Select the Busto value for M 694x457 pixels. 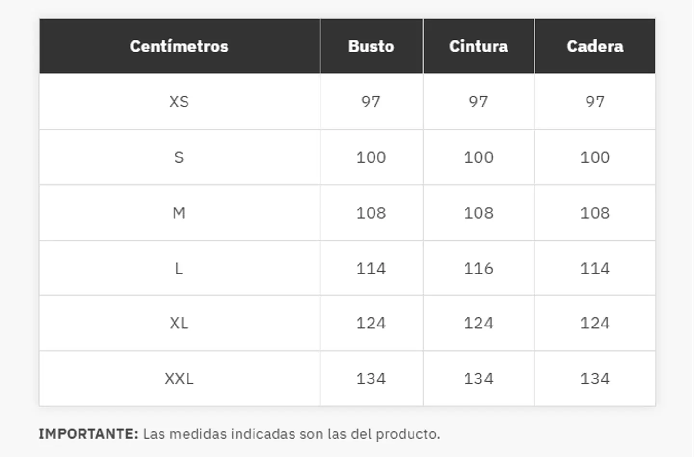[371, 213]
